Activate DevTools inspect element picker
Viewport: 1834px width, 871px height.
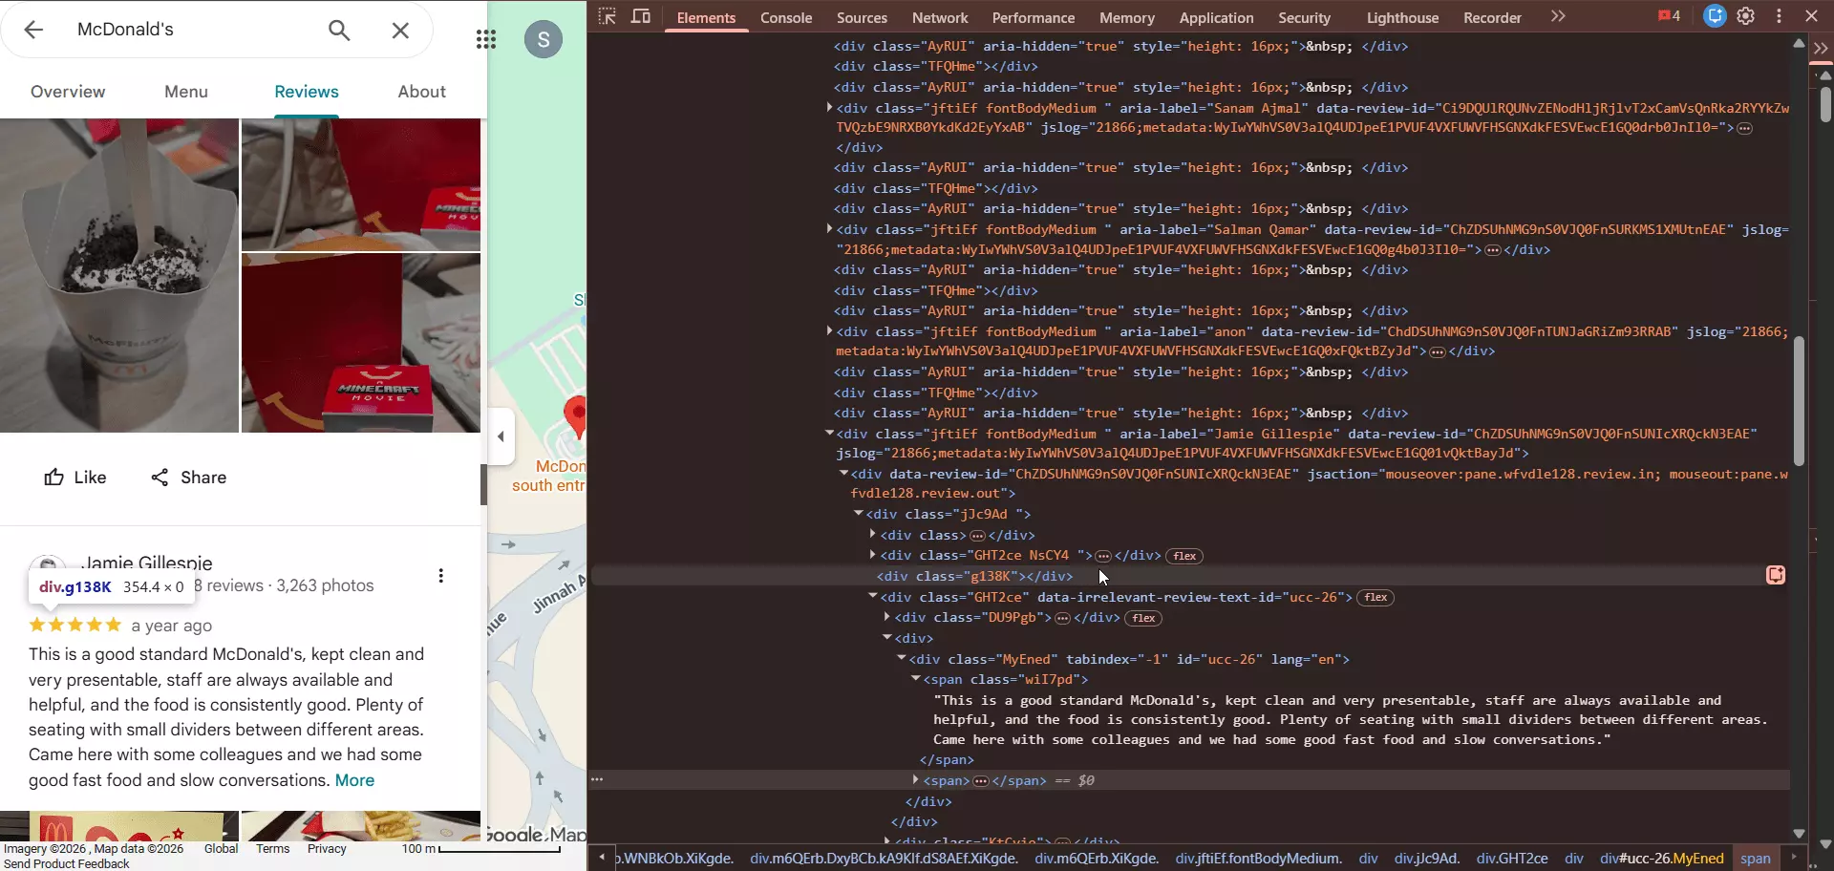[608, 16]
